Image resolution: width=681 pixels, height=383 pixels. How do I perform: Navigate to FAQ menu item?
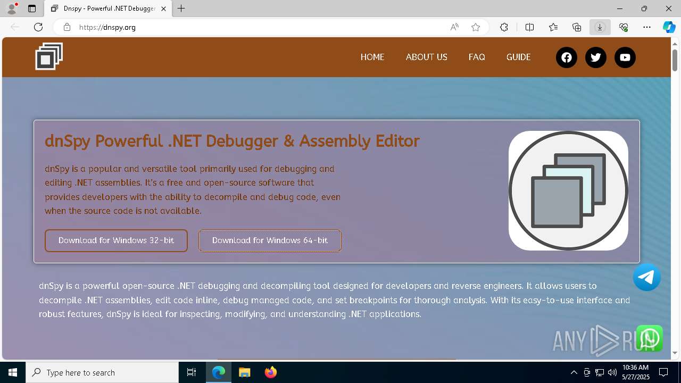[x=477, y=57]
